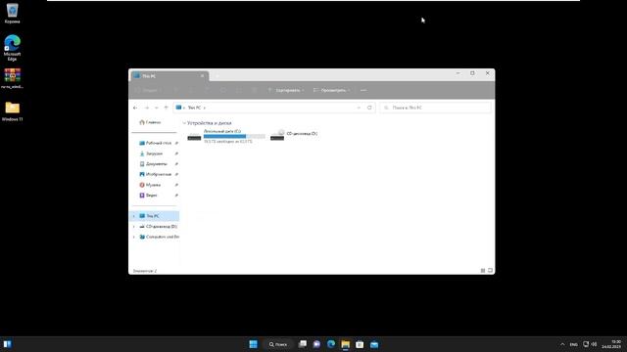Select CD drive (D:) in main pane
Image resolution: width=627 pixels, height=352 pixels.
pos(294,135)
